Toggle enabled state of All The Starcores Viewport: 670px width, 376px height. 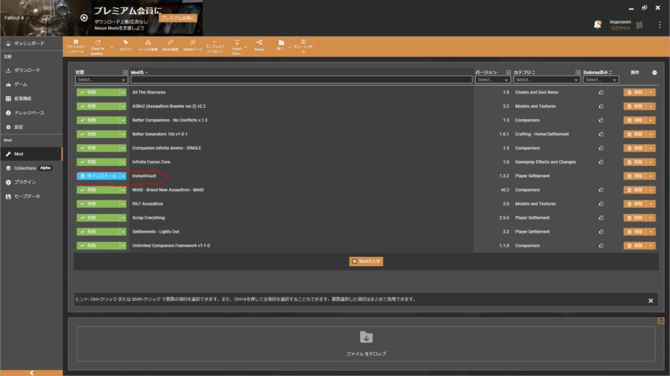(98, 92)
